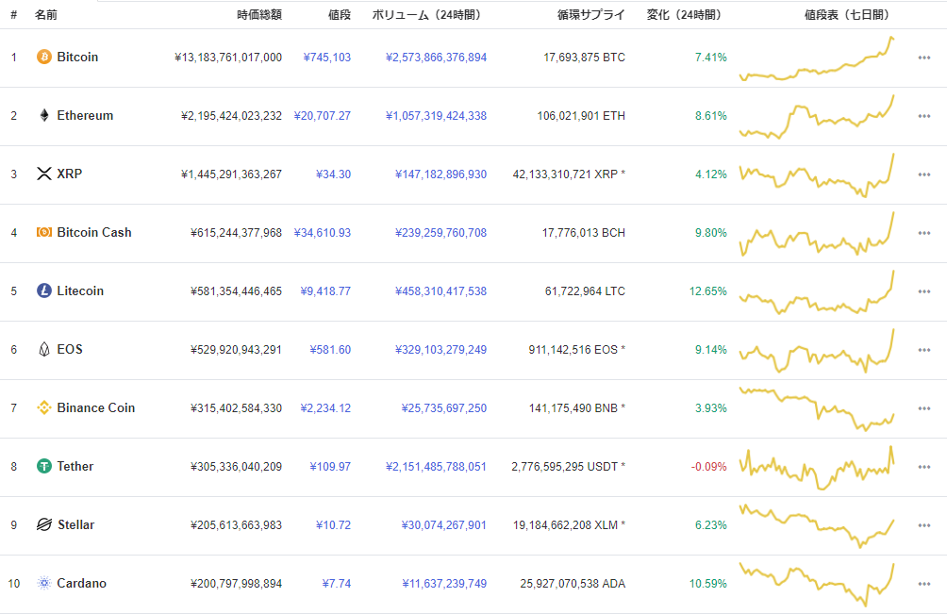Select Litecoin change value 12.65%
The image size is (947, 614).
pos(707,291)
